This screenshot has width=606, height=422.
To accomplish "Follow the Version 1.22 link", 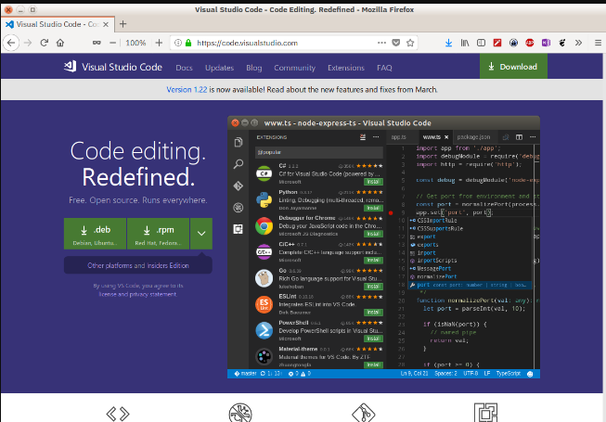I will click(x=187, y=90).
